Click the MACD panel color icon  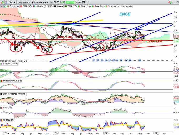pyautogui.click(x=1, y=64)
